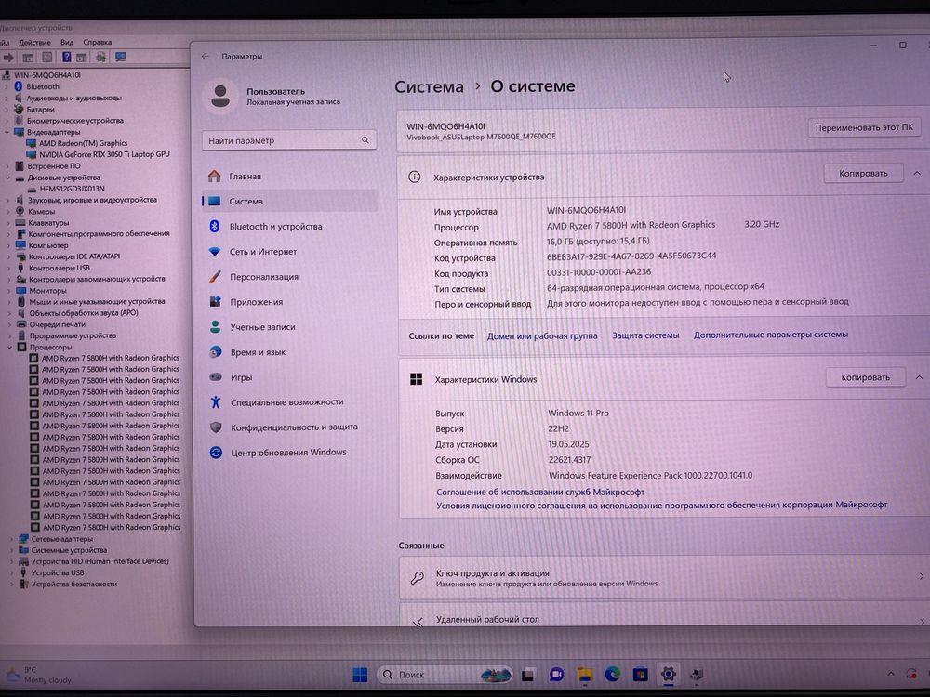Viewport: 930px width, 697px height.
Task: Click the update driver toolbar icon
Action: click(x=100, y=57)
